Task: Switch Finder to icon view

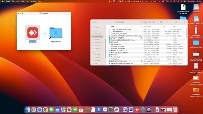Action: (141, 22)
